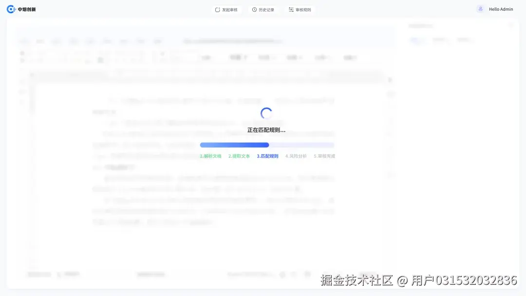Select the 2.提取文本 step label

point(239,156)
